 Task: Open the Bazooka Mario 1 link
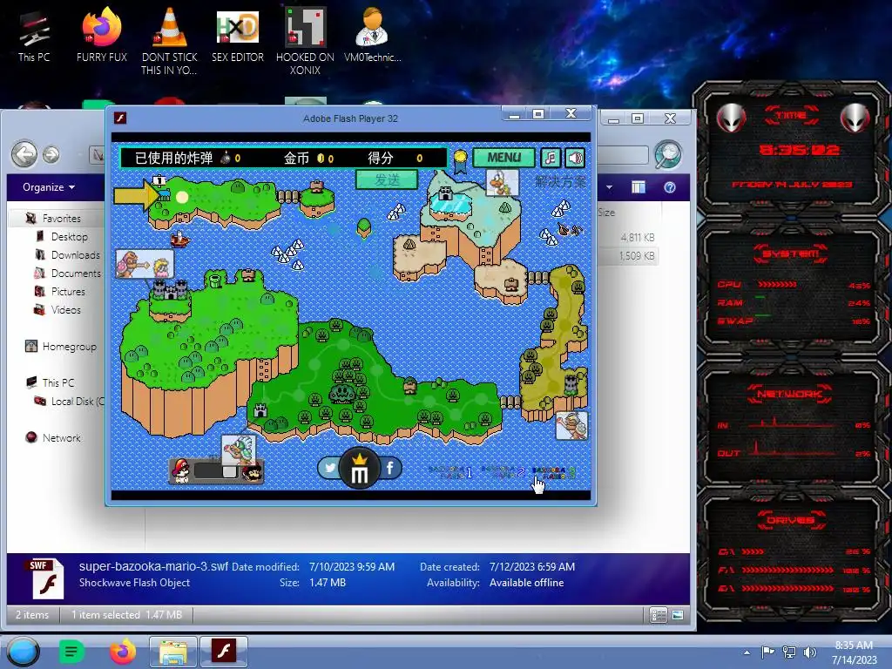click(x=450, y=472)
